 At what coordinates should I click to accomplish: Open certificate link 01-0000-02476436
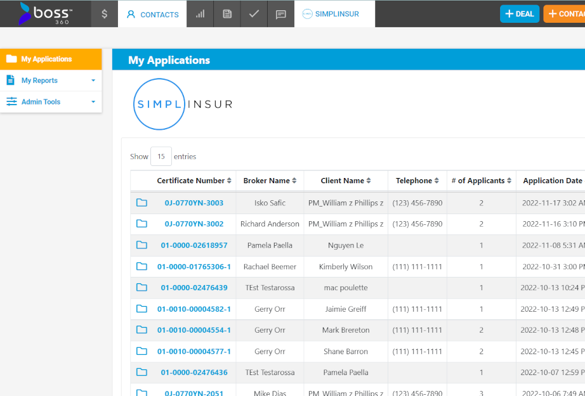coord(194,373)
